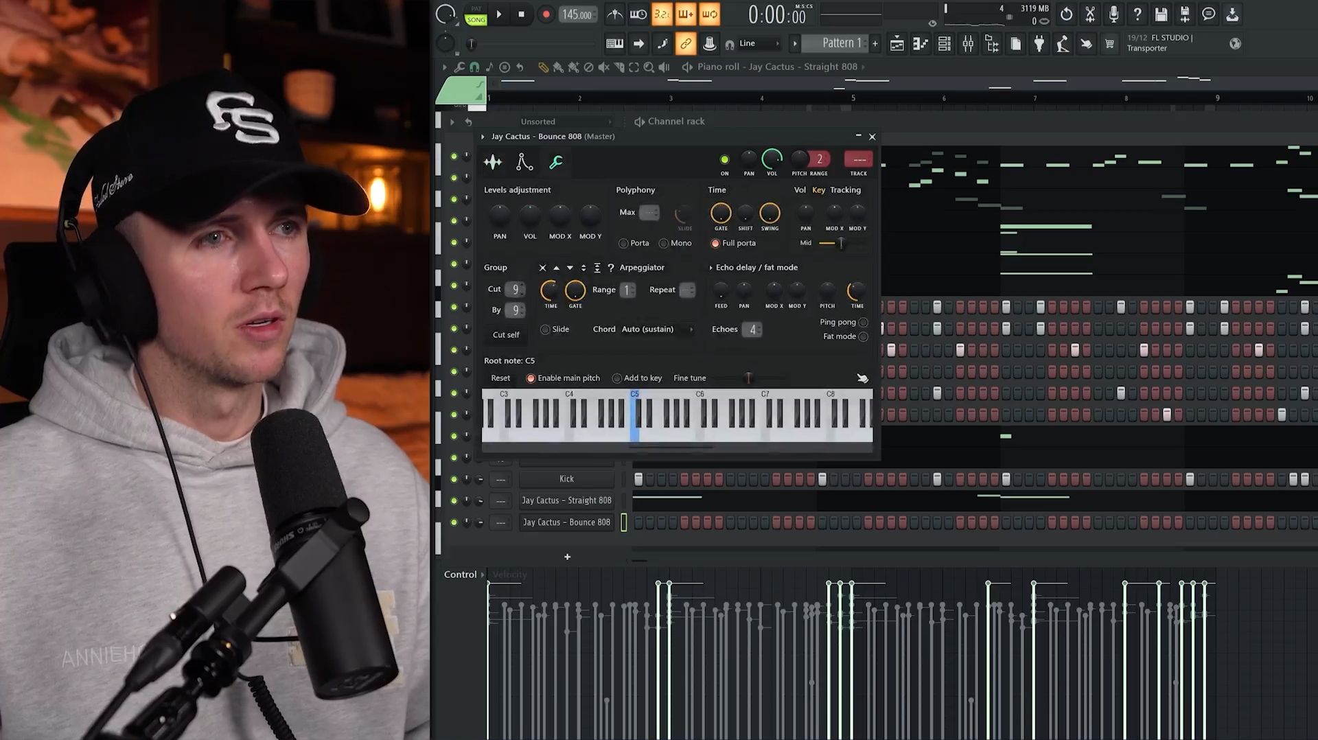Open the piano roll menu arrow before the wrench

pos(444,67)
